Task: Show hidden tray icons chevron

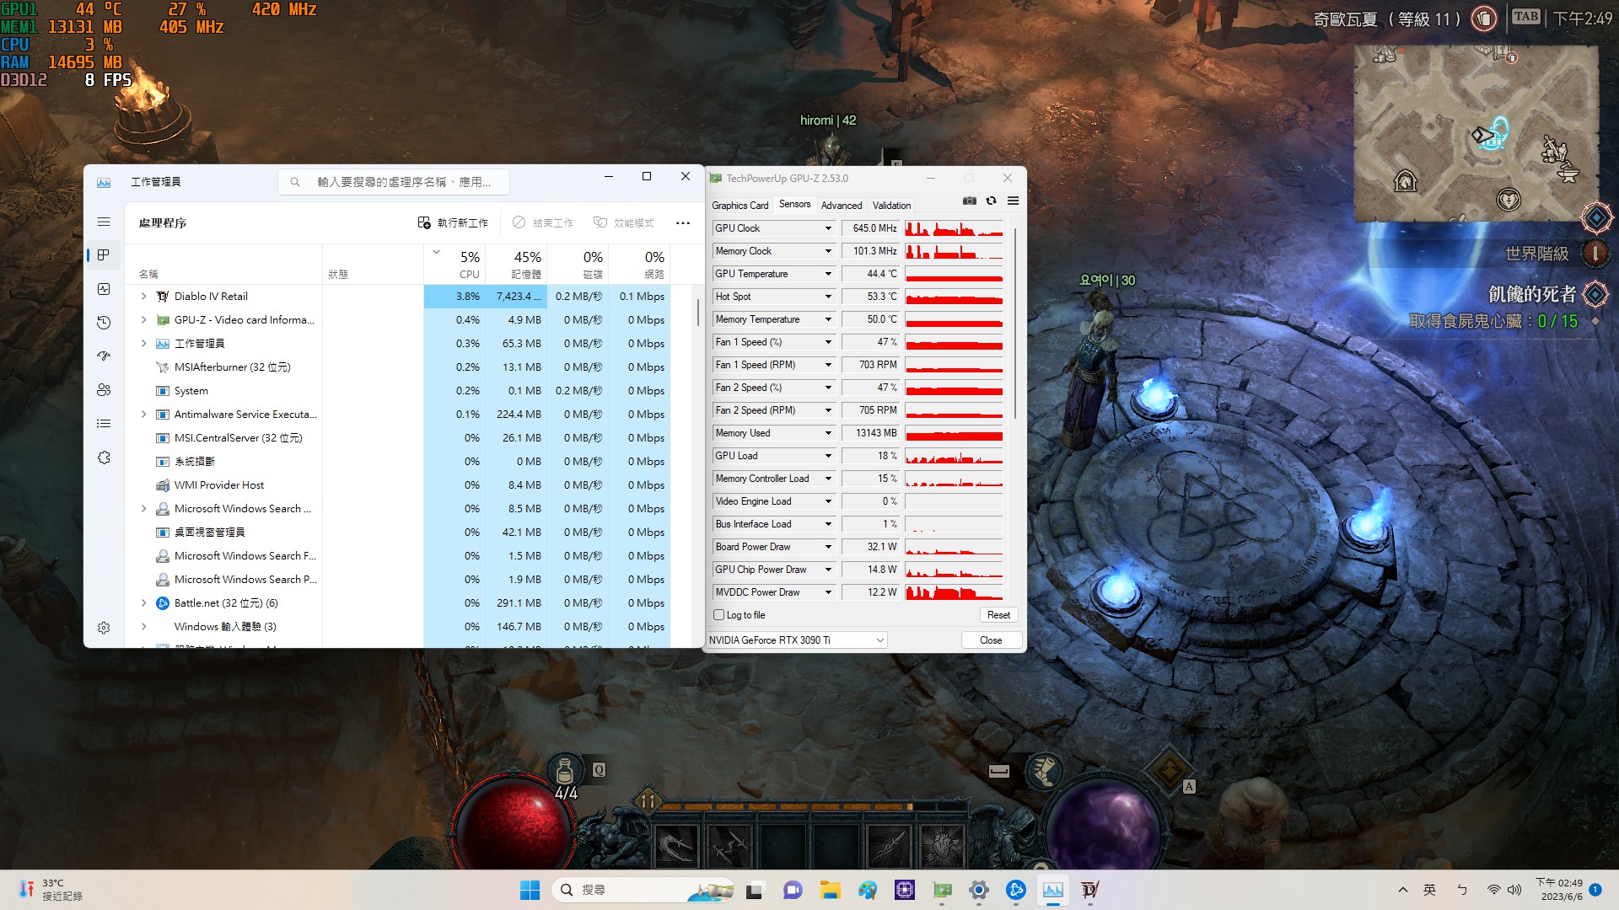Action: [1403, 890]
